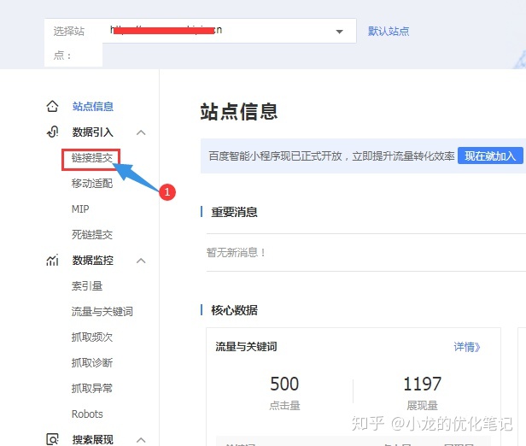Open the 详情》 link in 流量与关键词 card
The width and height of the screenshot is (526, 446).
pyautogui.click(x=467, y=347)
